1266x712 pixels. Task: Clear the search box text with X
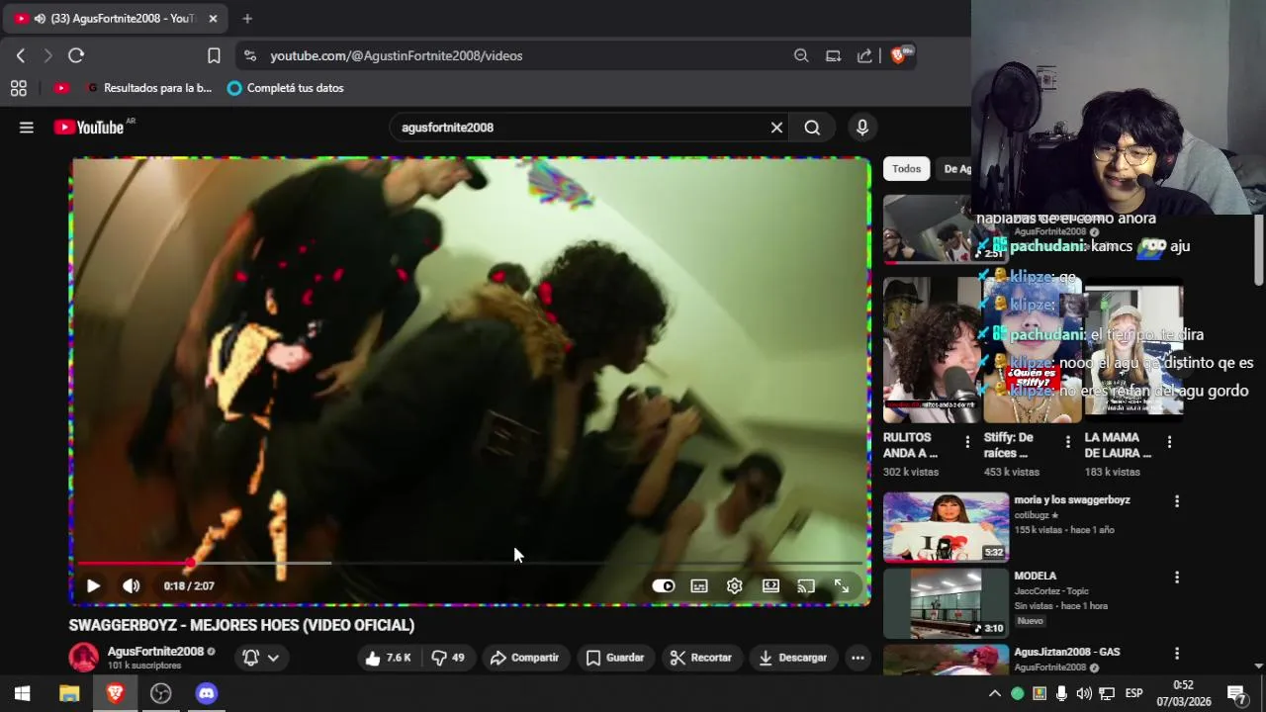tap(776, 128)
